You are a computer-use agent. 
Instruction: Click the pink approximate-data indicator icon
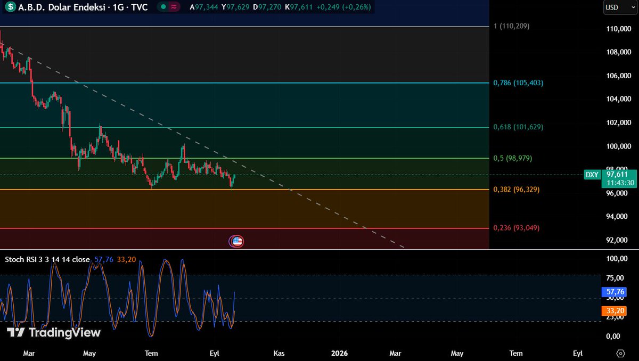[175, 8]
